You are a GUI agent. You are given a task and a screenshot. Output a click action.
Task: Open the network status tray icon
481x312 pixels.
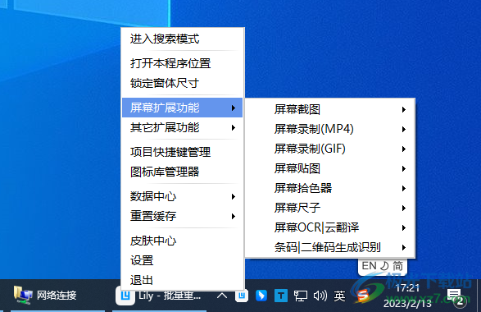click(x=301, y=296)
